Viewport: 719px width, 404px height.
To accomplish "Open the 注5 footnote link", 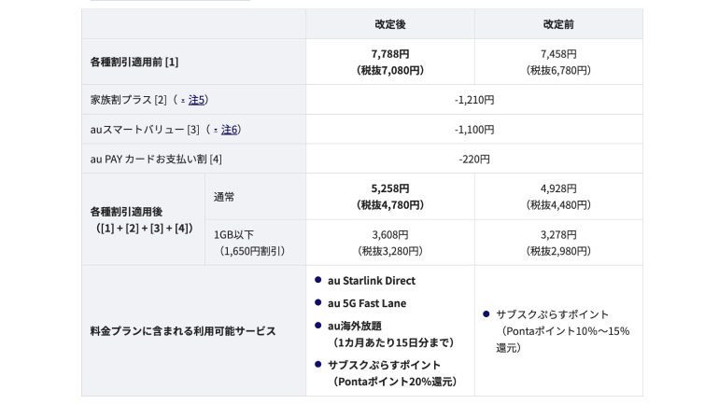I will [196, 100].
